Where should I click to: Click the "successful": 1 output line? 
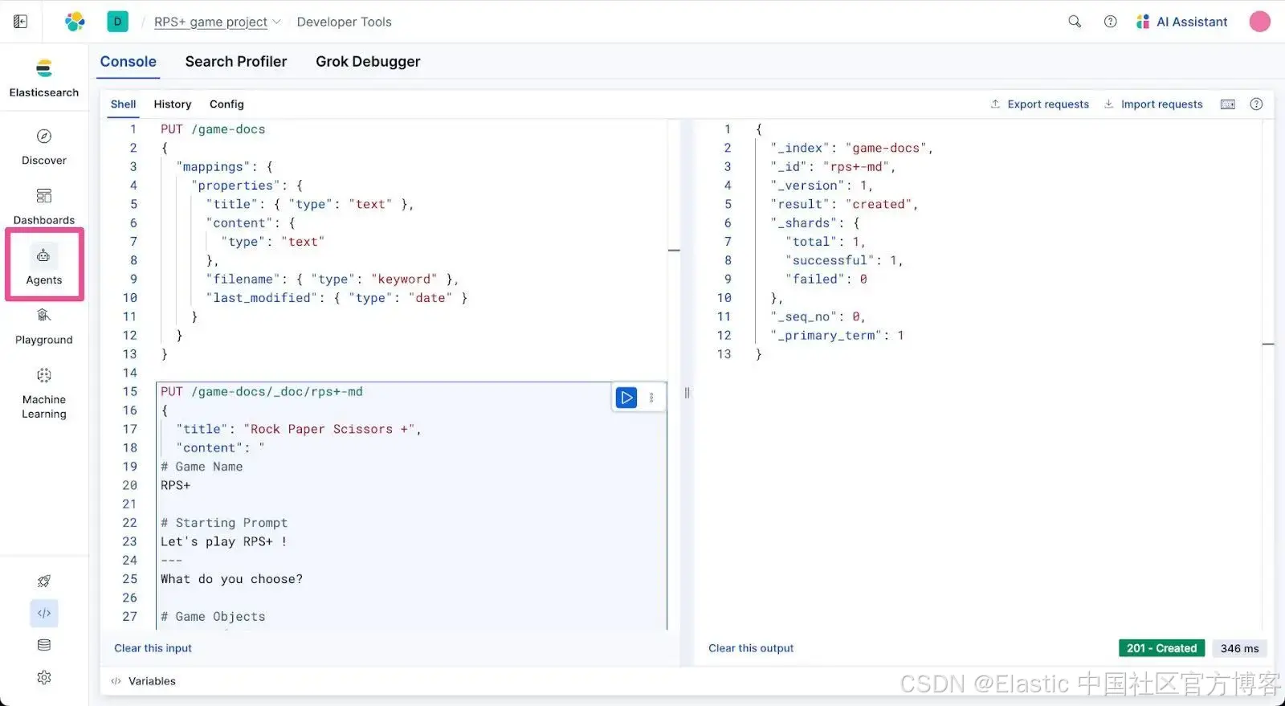pos(844,261)
